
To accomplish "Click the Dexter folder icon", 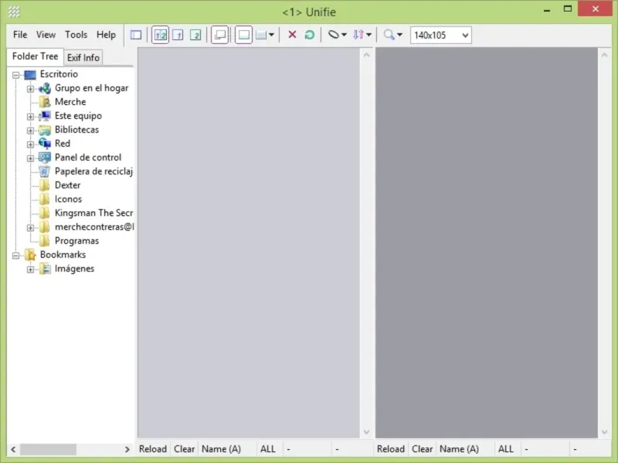I will [45, 185].
